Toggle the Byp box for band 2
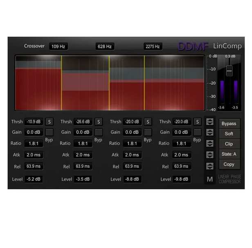This screenshot has width=252, height=248. 99,132
